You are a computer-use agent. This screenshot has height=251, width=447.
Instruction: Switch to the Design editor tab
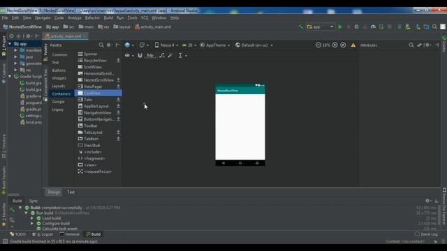(54, 192)
